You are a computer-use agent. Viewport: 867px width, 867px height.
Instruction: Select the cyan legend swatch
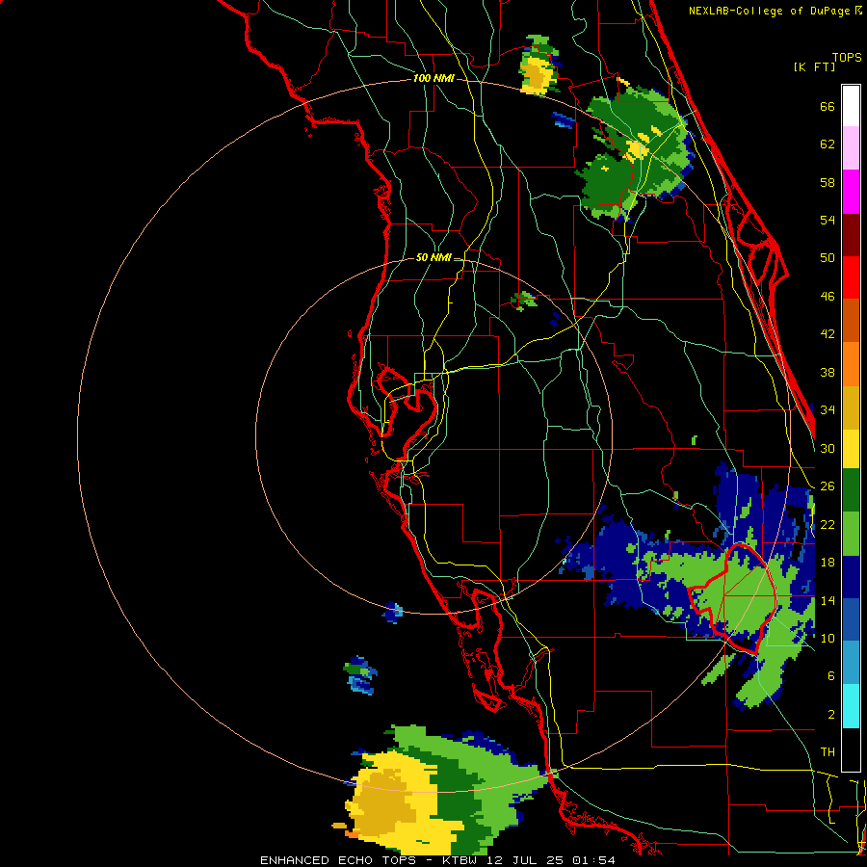click(x=851, y=706)
